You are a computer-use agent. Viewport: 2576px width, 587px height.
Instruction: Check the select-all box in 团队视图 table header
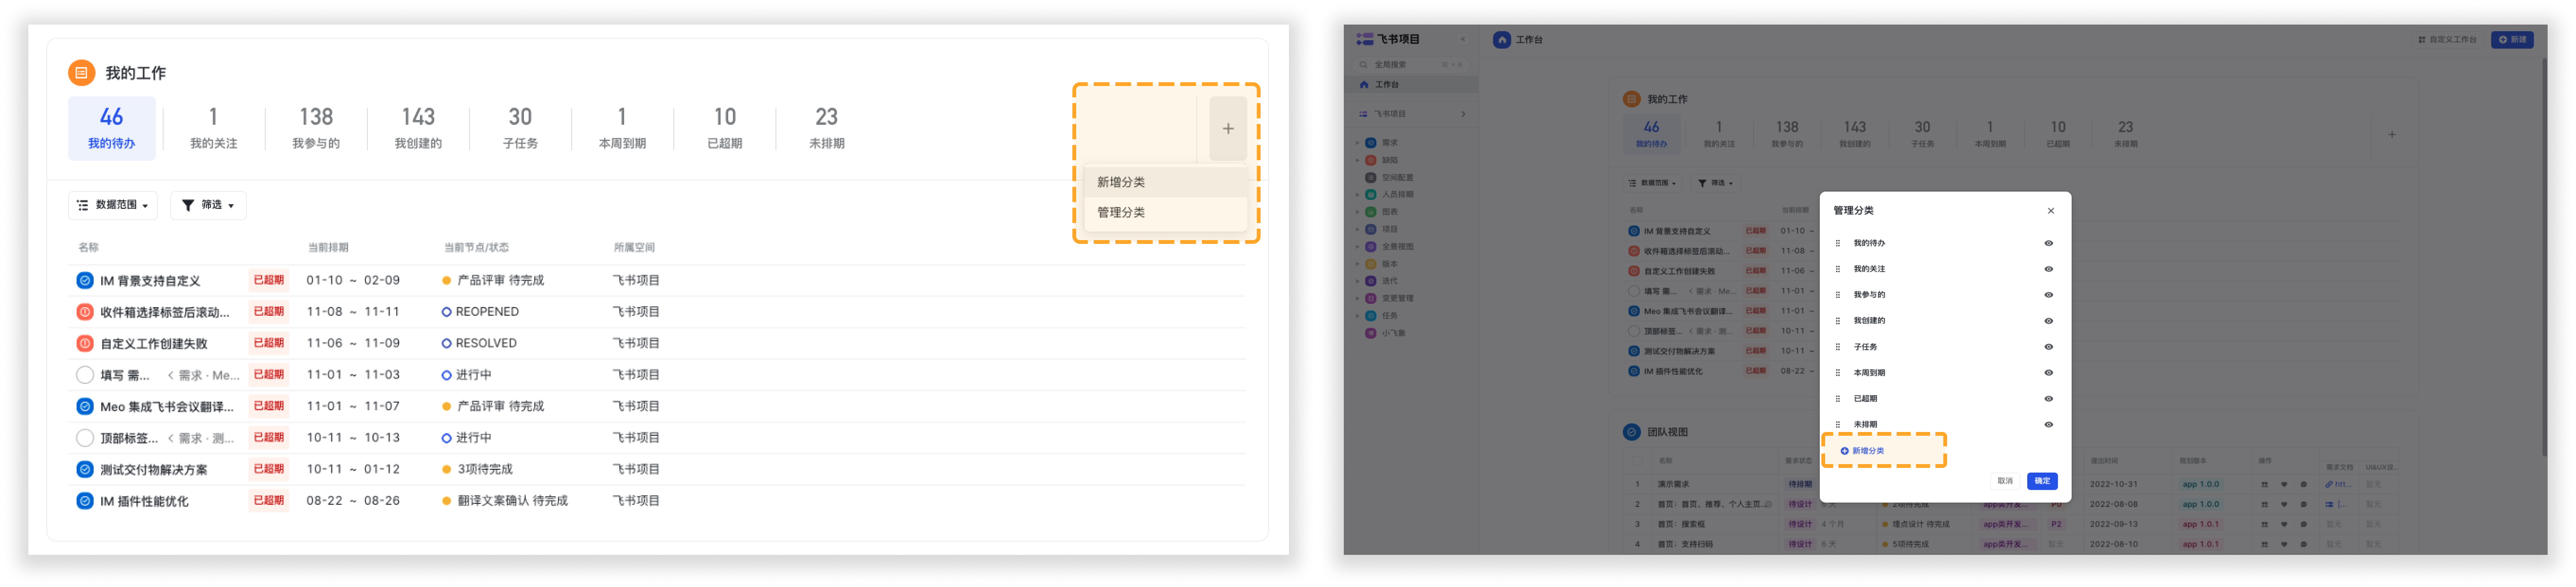tap(1637, 461)
